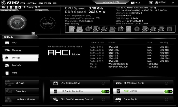This screenshot has height=107, width=178.
Task: Turn on the Game Boost knob
Action: pyautogui.click(x=17, y=23)
